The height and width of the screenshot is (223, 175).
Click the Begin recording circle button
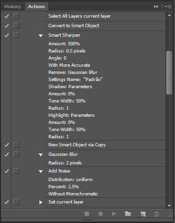pos(100,214)
